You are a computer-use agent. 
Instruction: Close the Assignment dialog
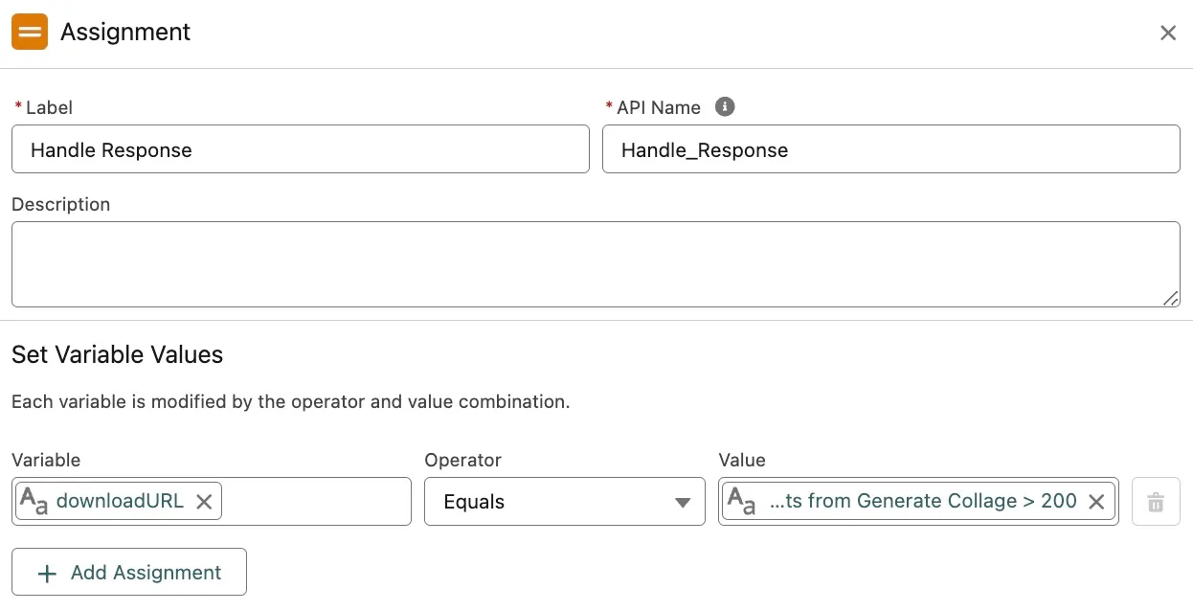coord(1167,34)
